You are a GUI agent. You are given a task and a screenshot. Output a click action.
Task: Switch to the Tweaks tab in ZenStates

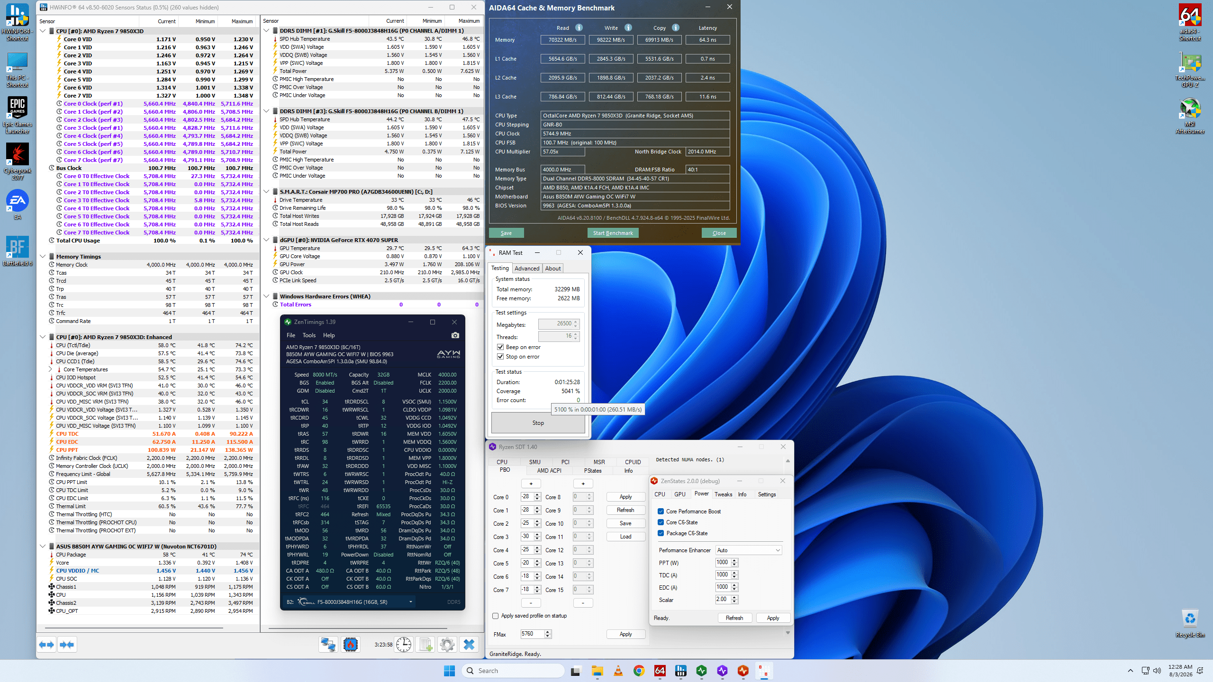723,494
